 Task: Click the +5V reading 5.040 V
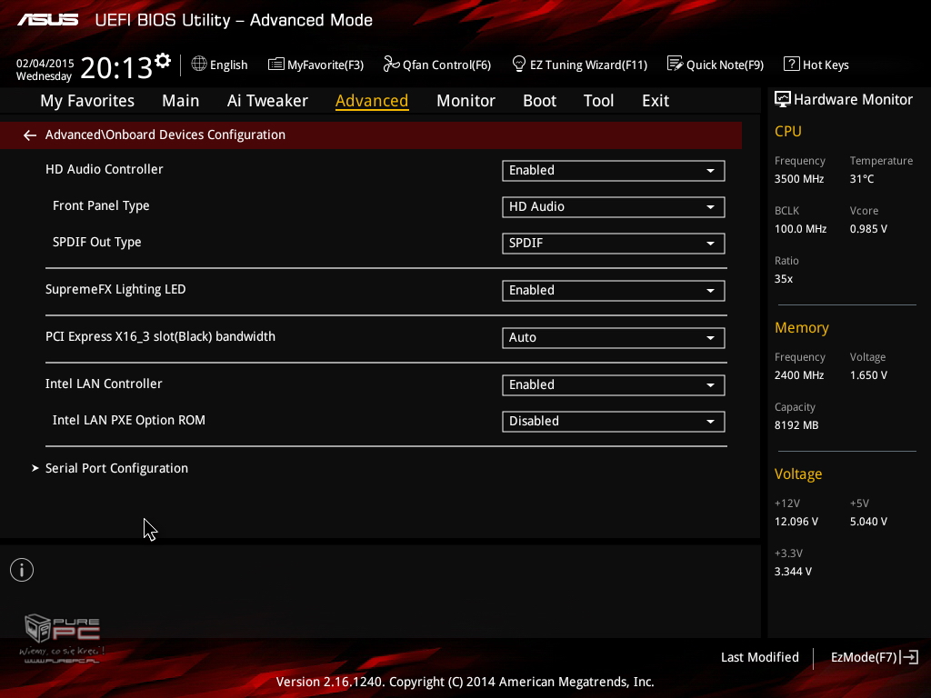(868, 522)
